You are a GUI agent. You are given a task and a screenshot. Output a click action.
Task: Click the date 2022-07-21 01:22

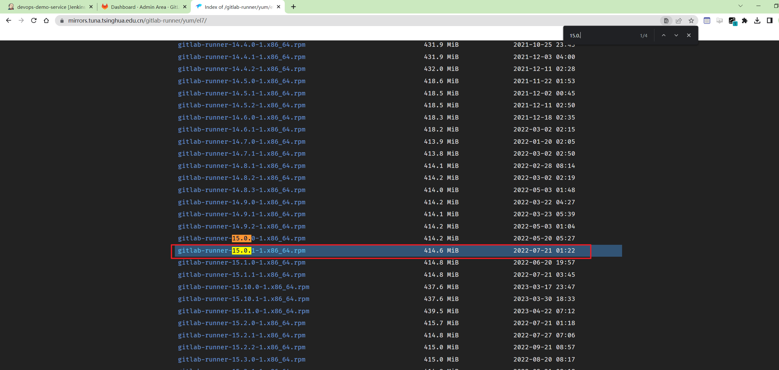(x=544, y=250)
